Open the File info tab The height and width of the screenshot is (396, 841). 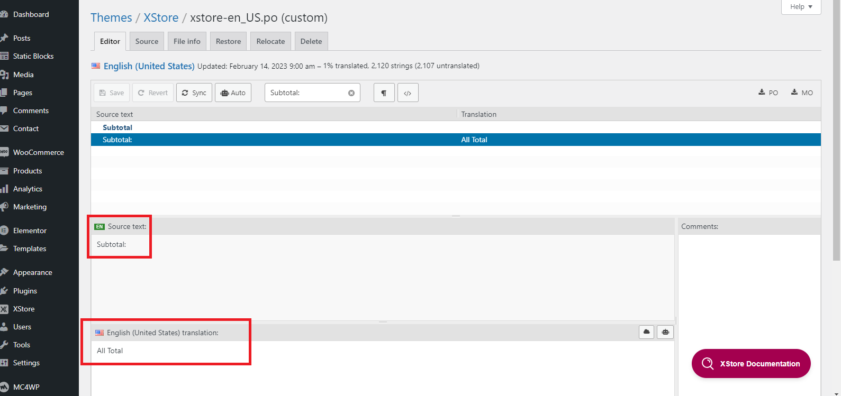pos(187,41)
